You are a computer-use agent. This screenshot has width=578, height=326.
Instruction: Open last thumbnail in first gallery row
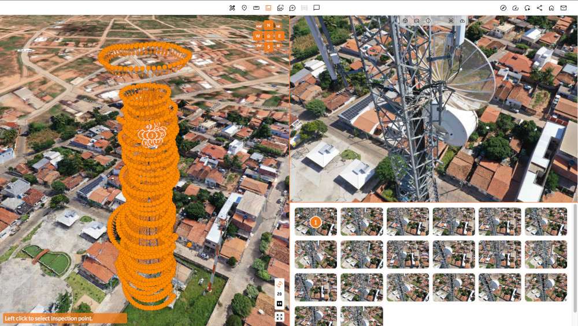coord(546,222)
